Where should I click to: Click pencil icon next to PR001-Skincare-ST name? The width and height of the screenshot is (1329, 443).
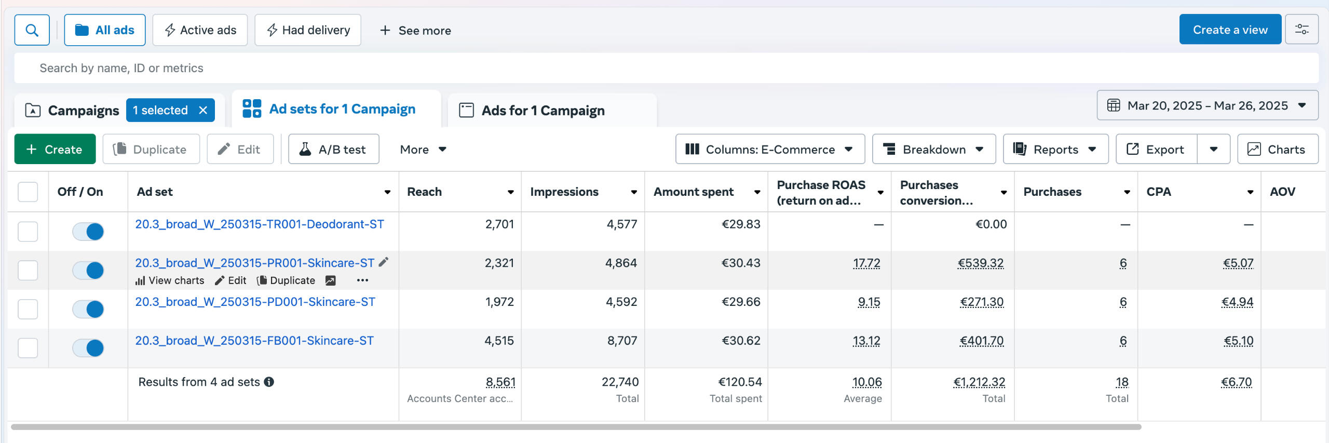point(384,262)
